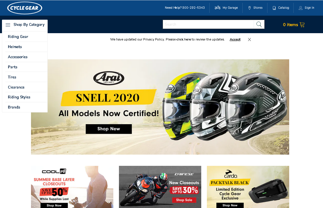Image resolution: width=323 pixels, height=208 pixels.
Task: Click the Stores location pin icon
Action: click(249, 8)
